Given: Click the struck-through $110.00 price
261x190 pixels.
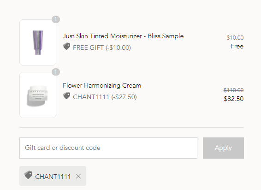Looking at the screenshot, I should click(x=233, y=90).
